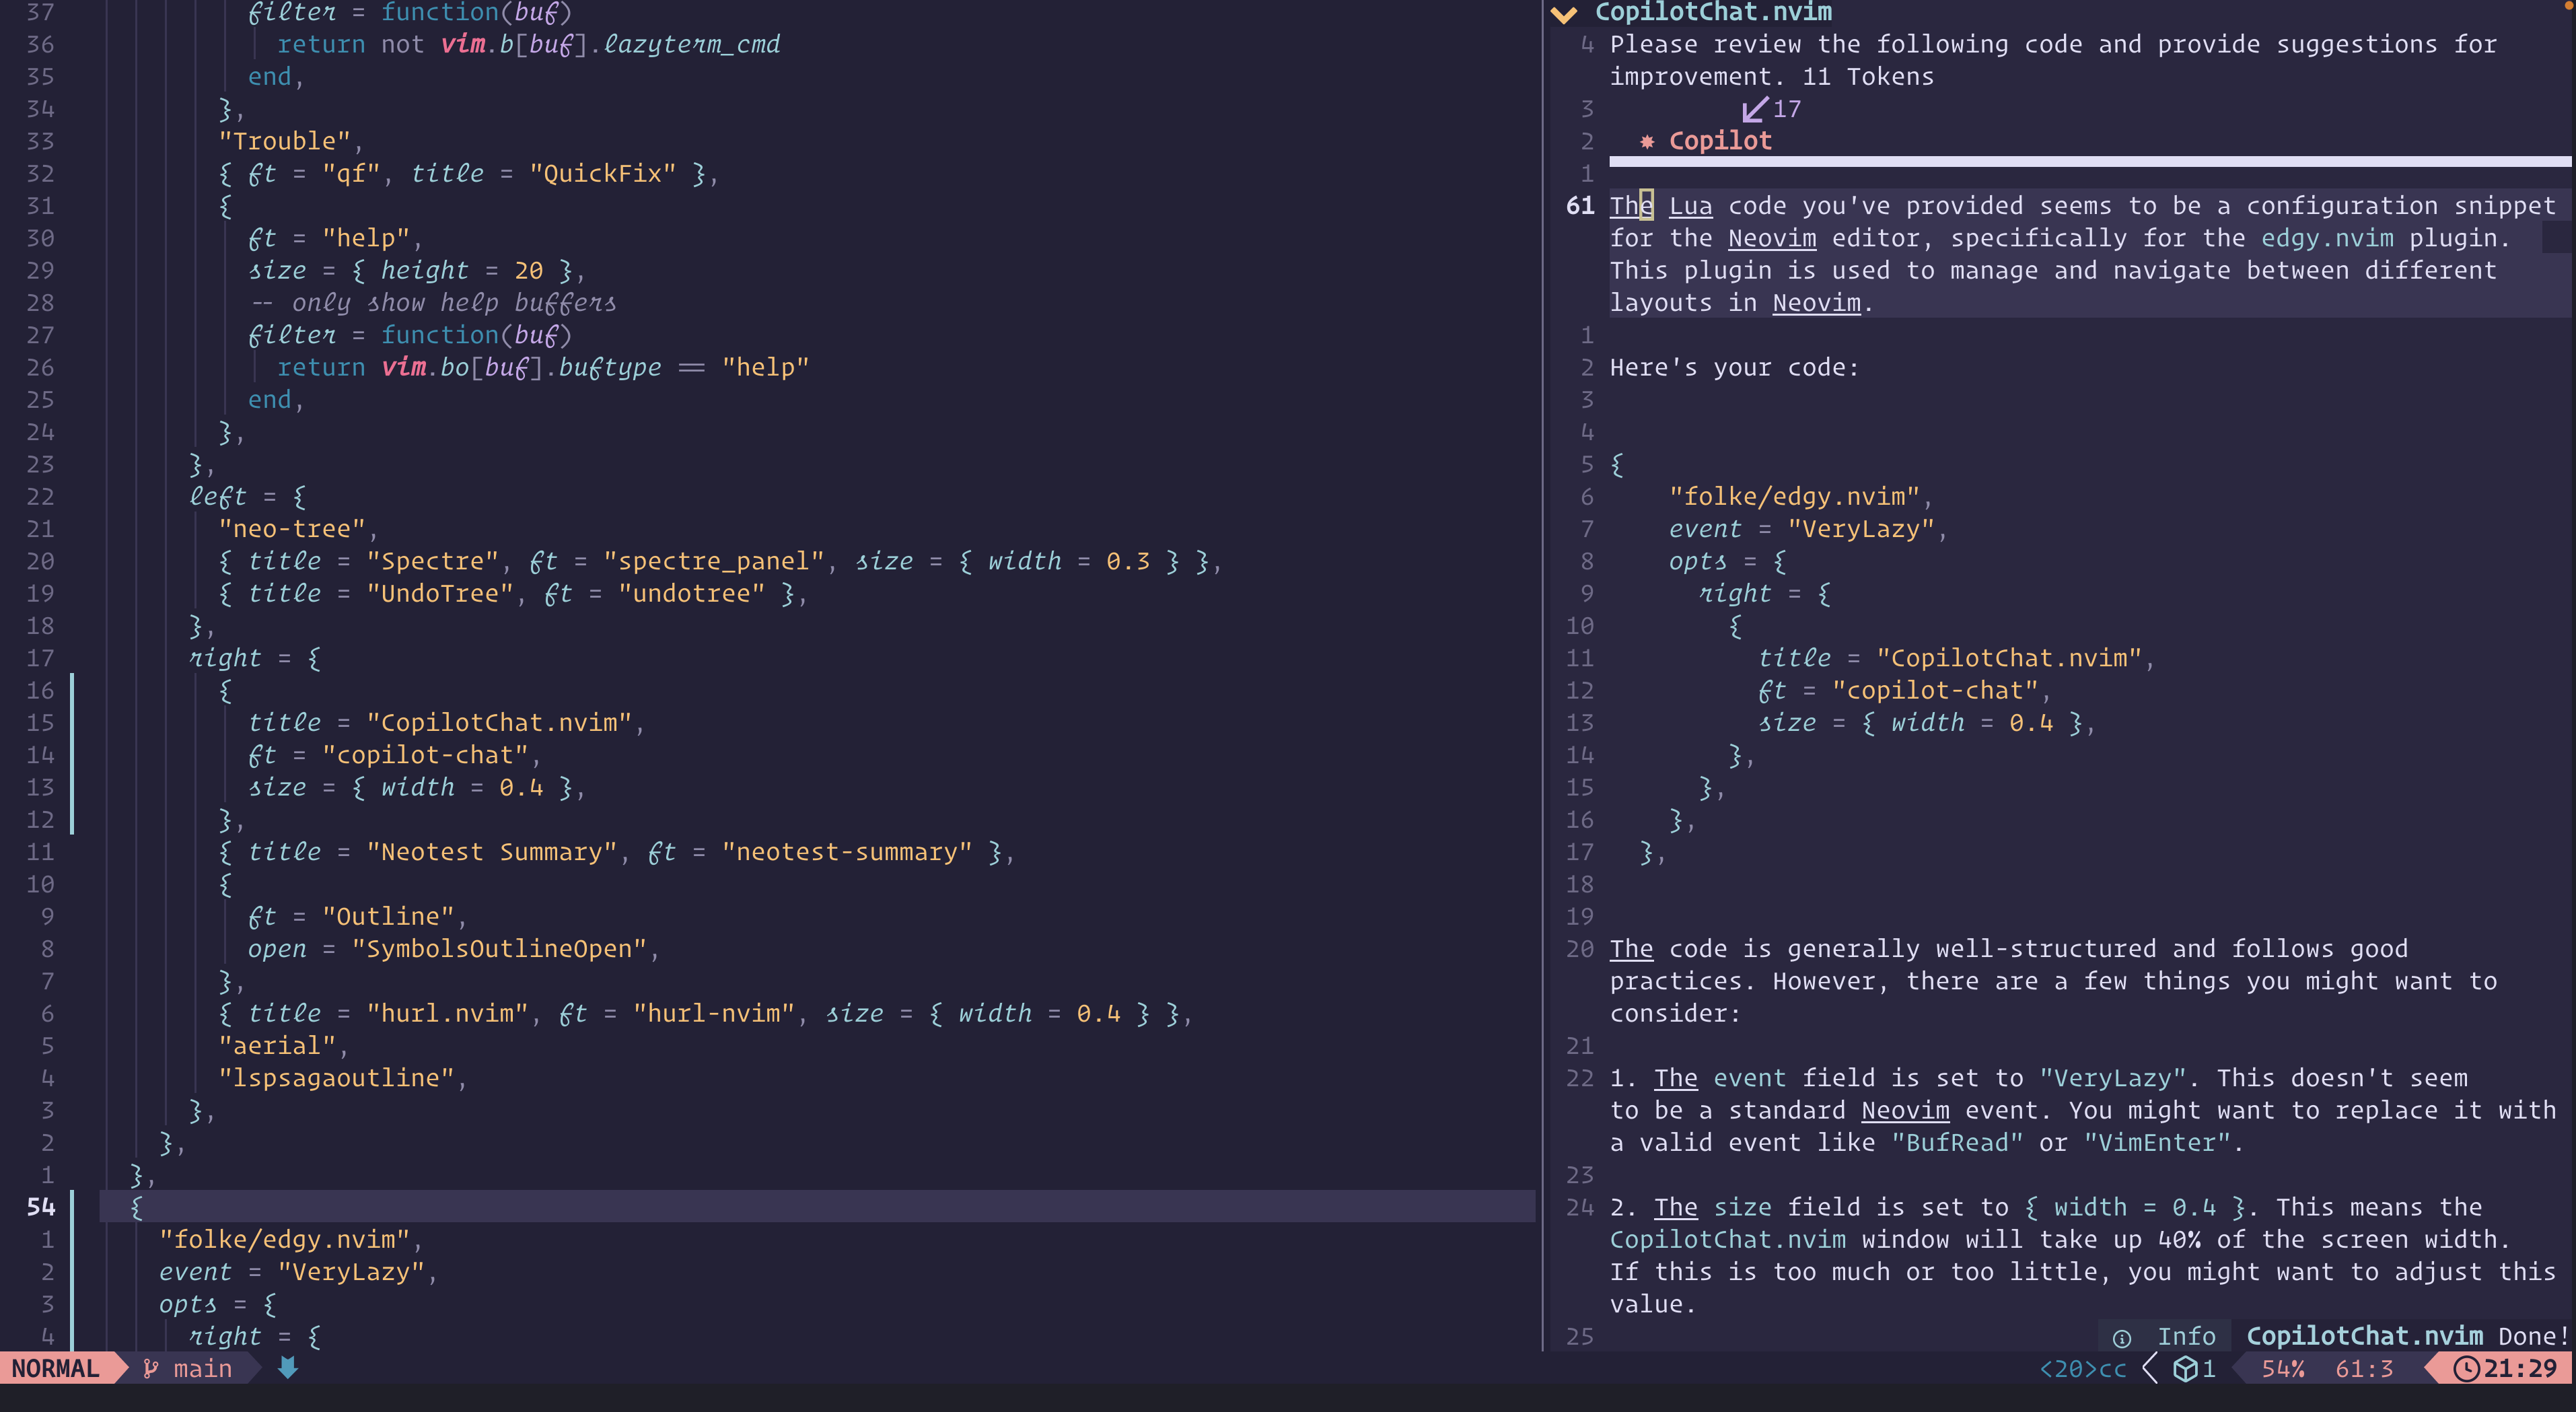Click the left angle bracket separator in statusline

coord(2151,1368)
